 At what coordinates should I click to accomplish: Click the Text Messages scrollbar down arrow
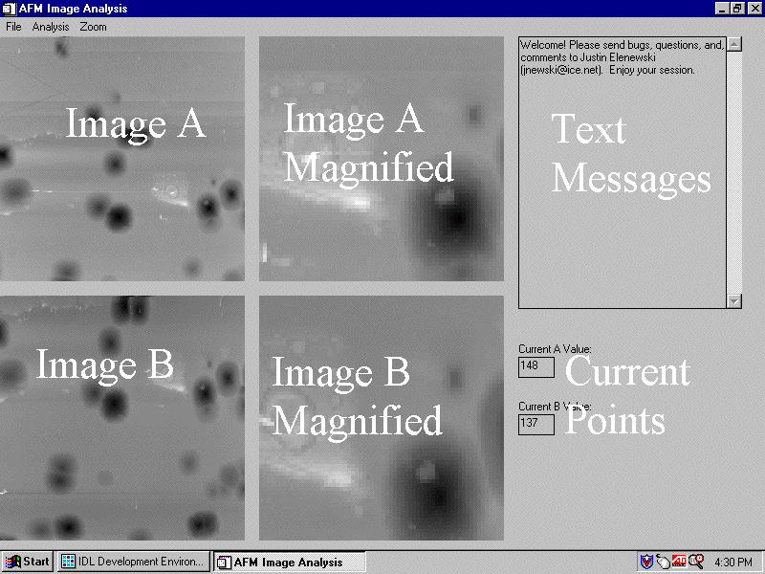(x=734, y=301)
